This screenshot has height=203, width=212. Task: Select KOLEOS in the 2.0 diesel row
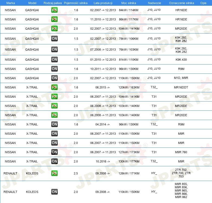32,192
